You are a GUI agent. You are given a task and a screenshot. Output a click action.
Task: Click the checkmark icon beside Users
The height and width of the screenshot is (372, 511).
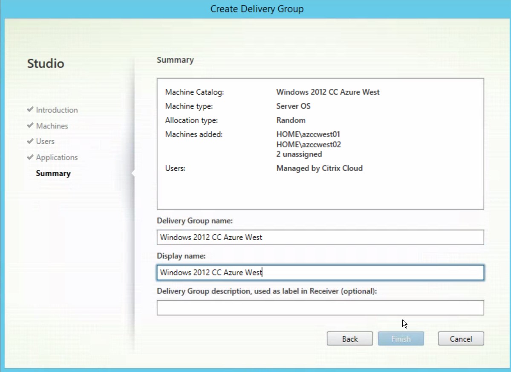click(30, 141)
